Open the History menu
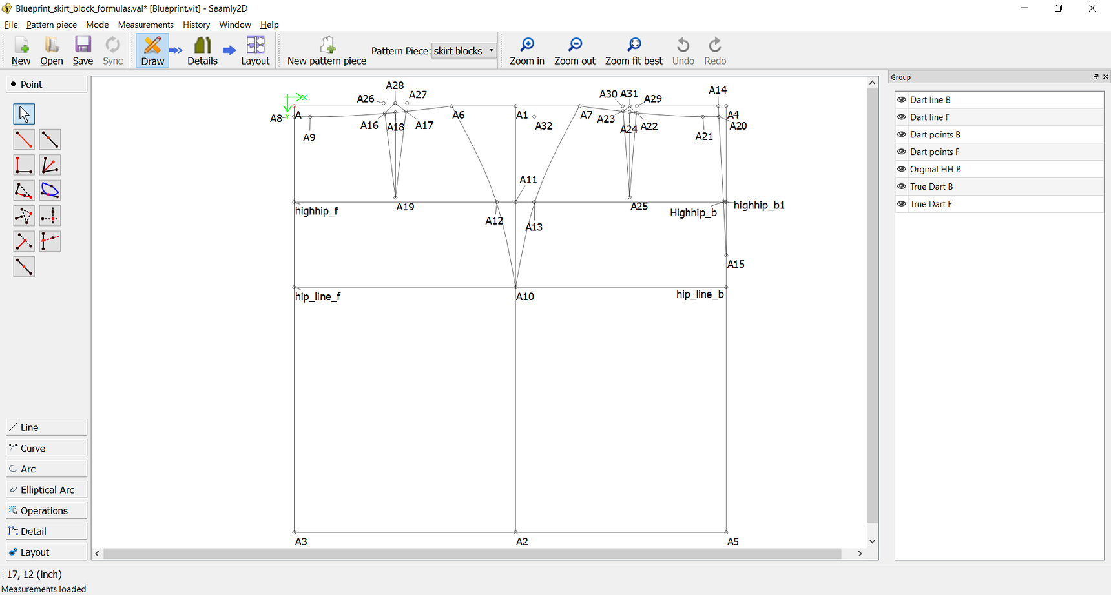This screenshot has width=1111, height=595. point(196,25)
